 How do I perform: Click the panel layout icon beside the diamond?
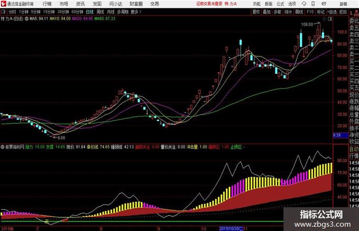[x=330, y=19]
